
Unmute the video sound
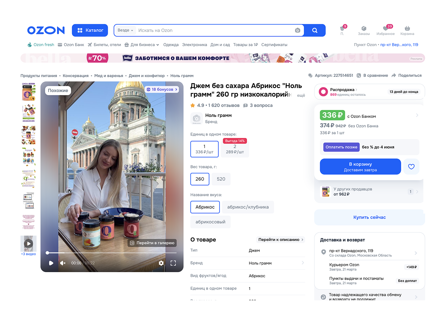tap(63, 263)
